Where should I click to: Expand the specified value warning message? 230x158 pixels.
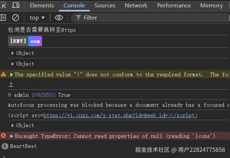[x=12, y=74]
